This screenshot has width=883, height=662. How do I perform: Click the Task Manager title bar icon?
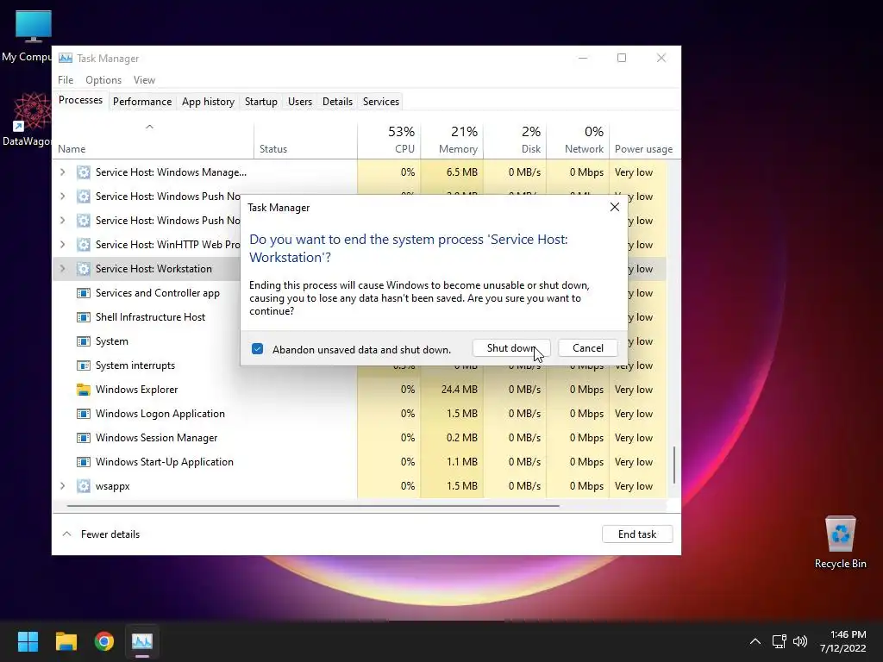click(66, 58)
